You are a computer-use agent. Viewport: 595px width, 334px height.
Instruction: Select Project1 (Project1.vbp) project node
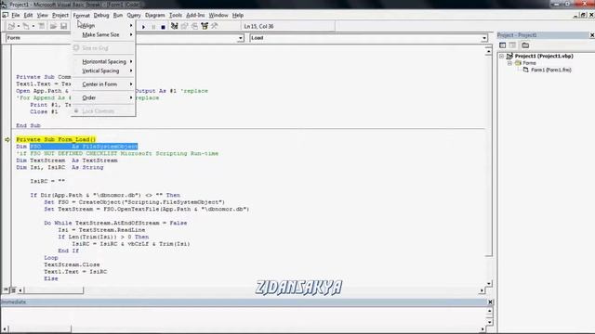(544, 56)
